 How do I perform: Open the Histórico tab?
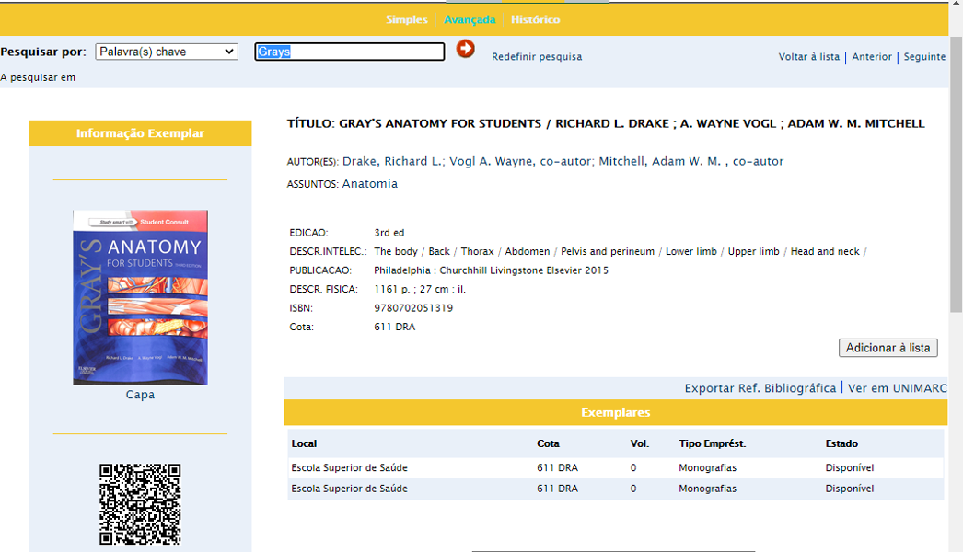pos(535,19)
